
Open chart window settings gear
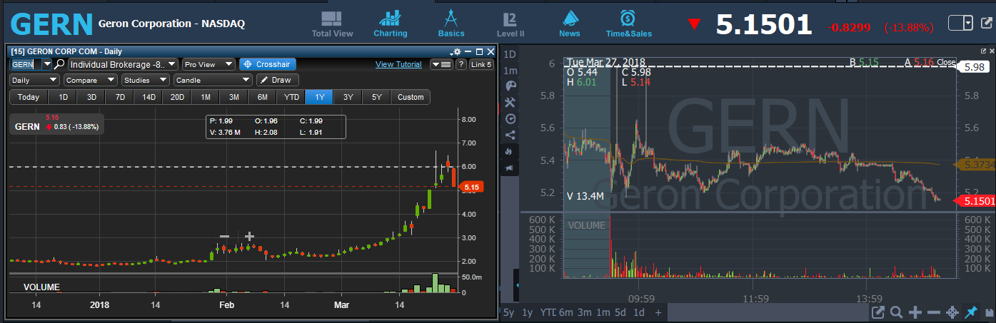click(x=456, y=51)
